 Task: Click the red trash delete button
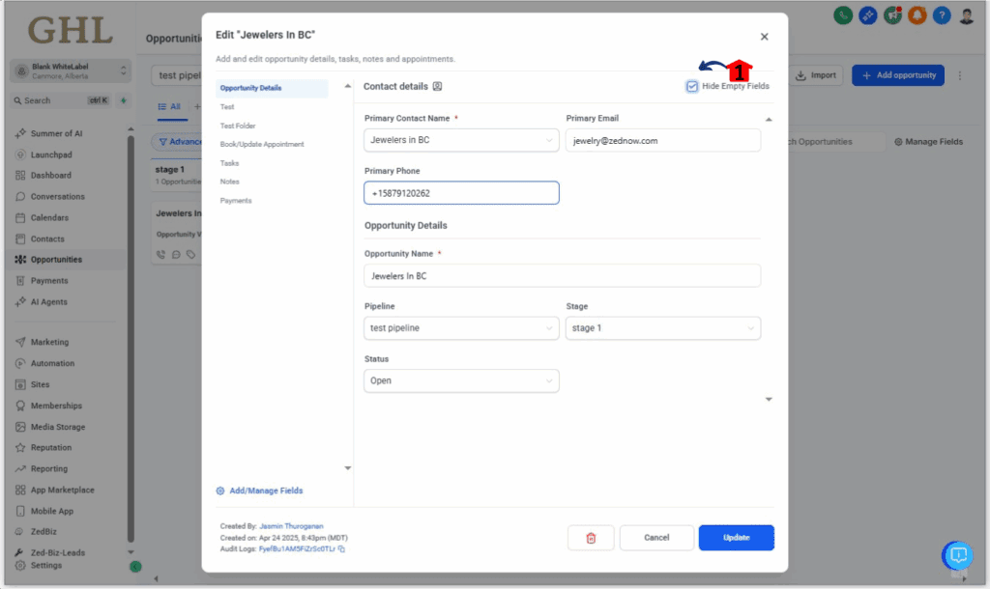point(591,538)
